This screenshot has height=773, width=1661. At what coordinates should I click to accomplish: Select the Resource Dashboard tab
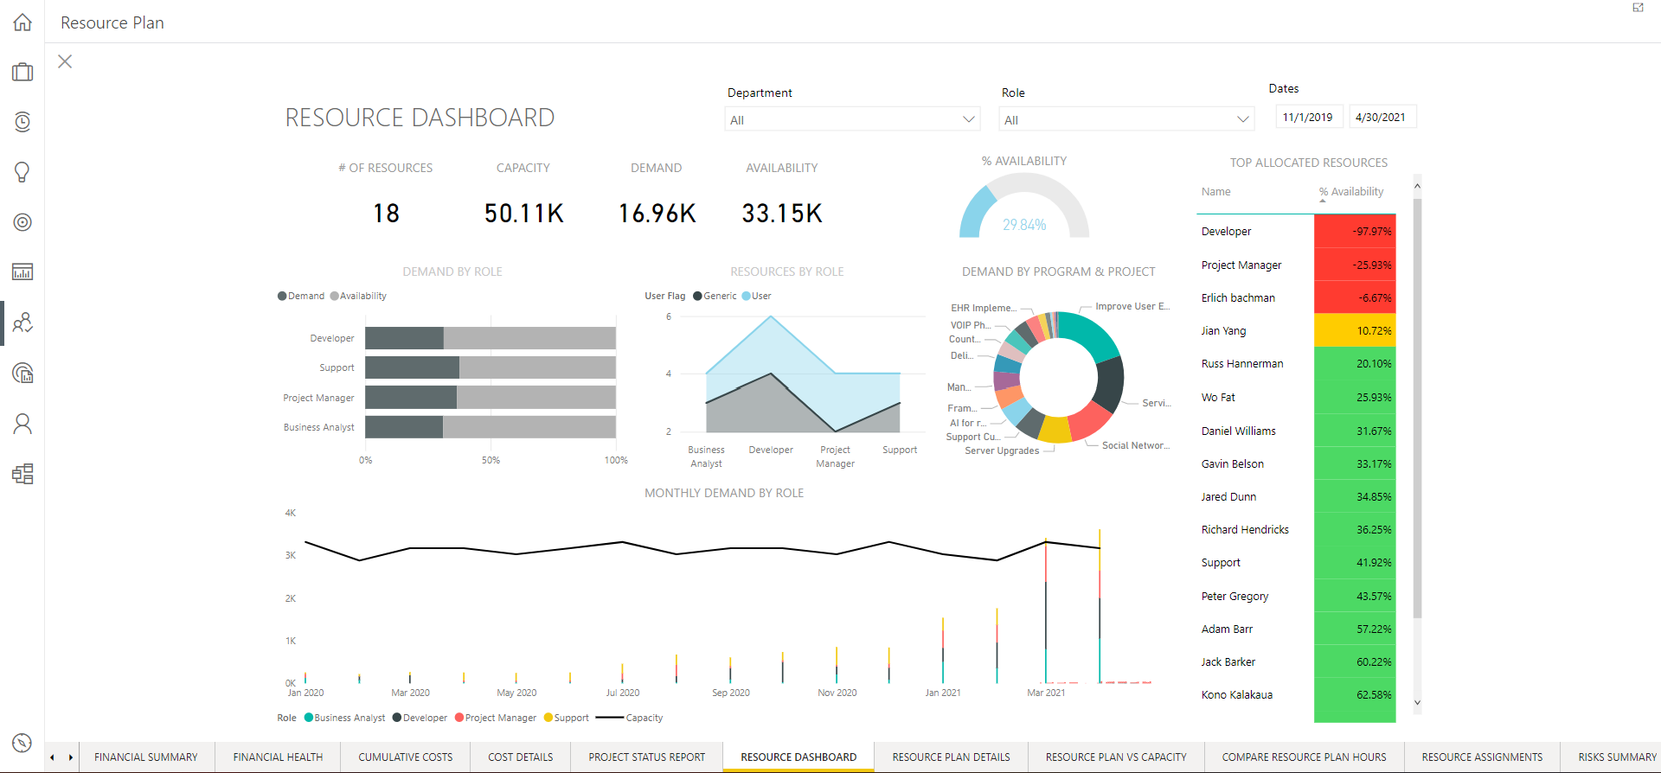point(798,757)
